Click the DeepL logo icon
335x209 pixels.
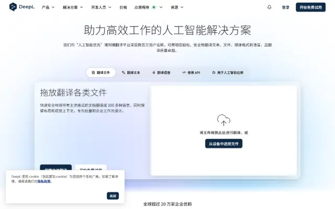(13, 7)
